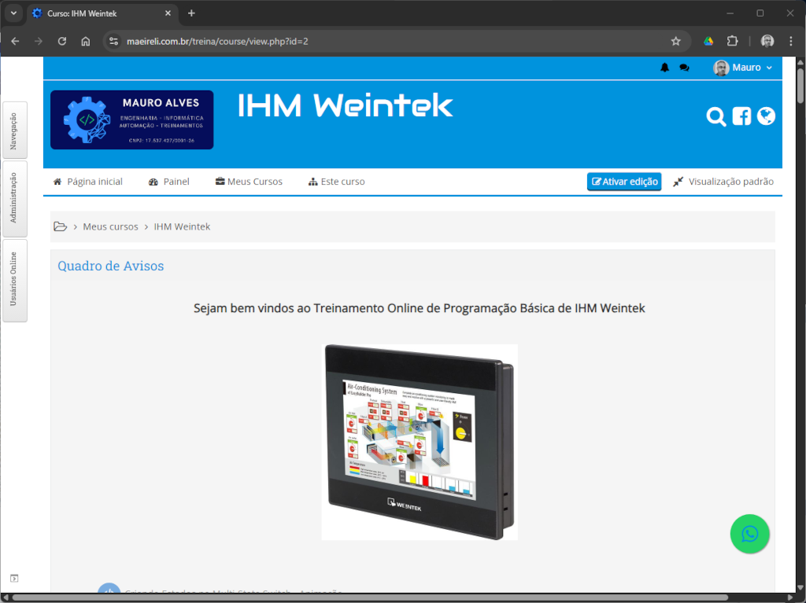This screenshot has width=806, height=603.
Task: Open the Meus Cursos menu
Action: (x=249, y=182)
